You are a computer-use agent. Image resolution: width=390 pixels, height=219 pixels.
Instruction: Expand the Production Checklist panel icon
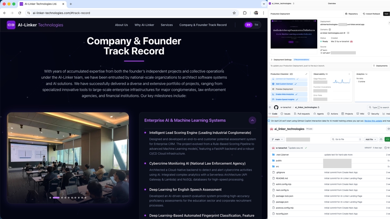pos(306,74)
